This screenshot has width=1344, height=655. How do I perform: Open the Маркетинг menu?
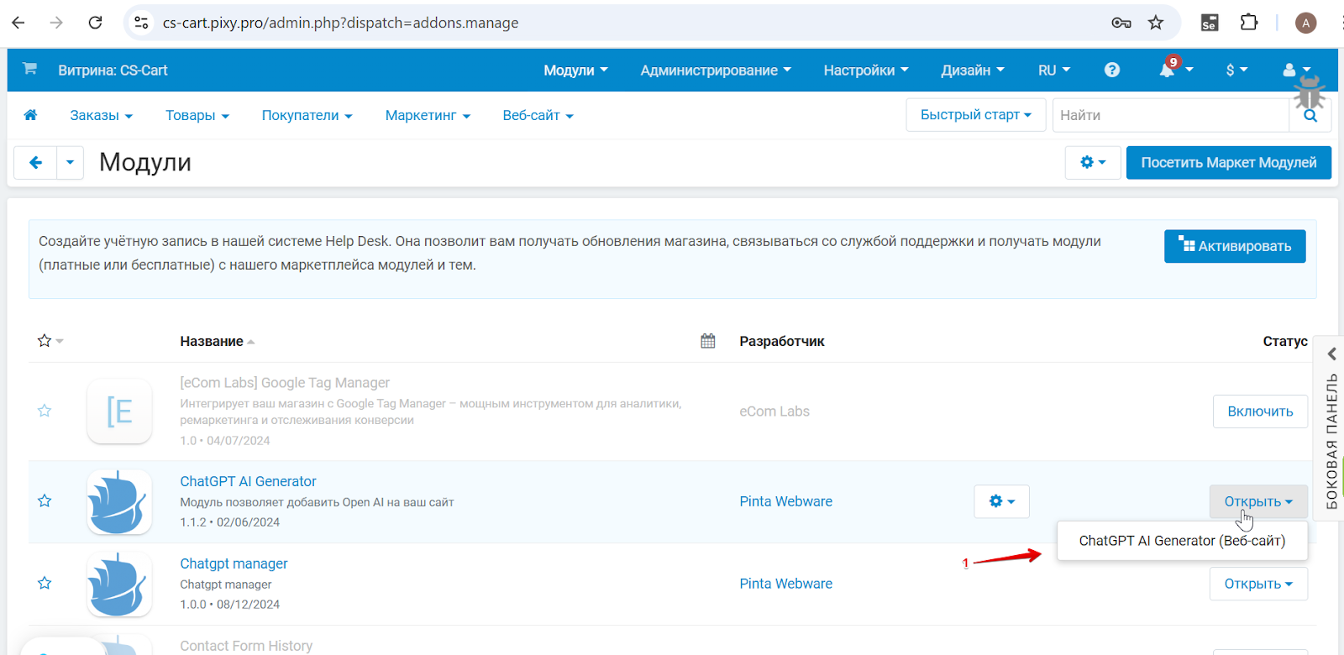click(428, 116)
